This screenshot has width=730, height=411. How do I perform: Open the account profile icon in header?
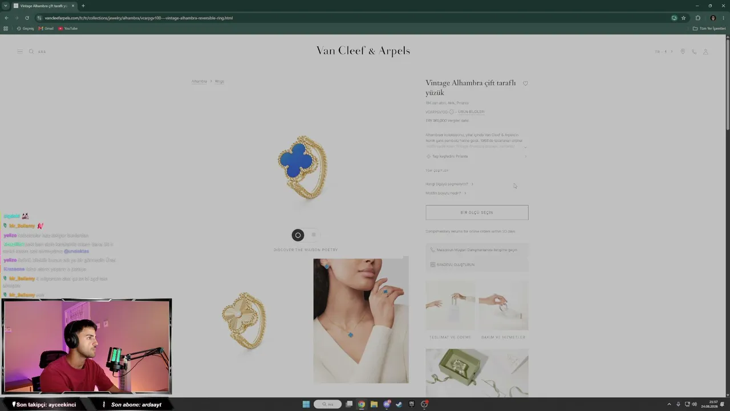click(x=705, y=51)
